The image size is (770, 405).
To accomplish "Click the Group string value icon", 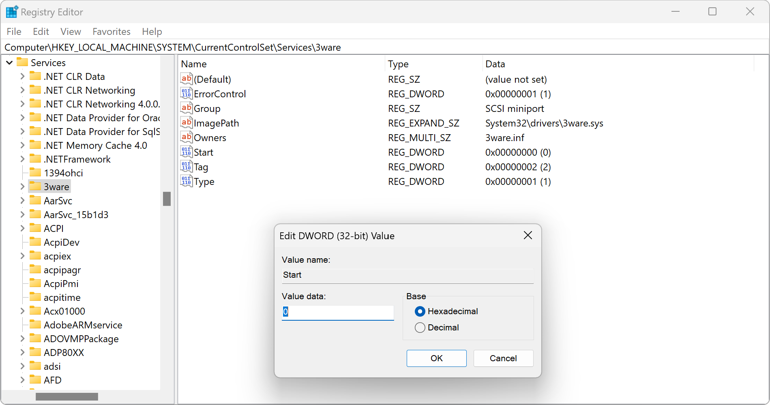I will click(x=186, y=108).
